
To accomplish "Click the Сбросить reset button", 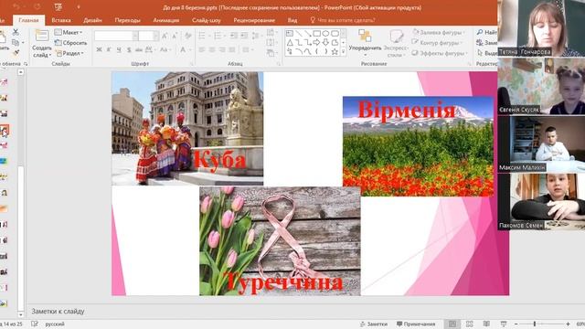I will [71, 43].
